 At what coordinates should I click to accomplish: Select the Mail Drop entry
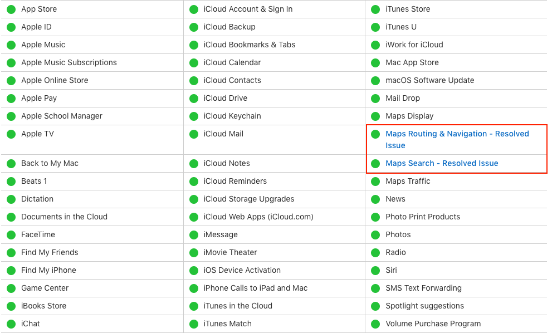403,99
